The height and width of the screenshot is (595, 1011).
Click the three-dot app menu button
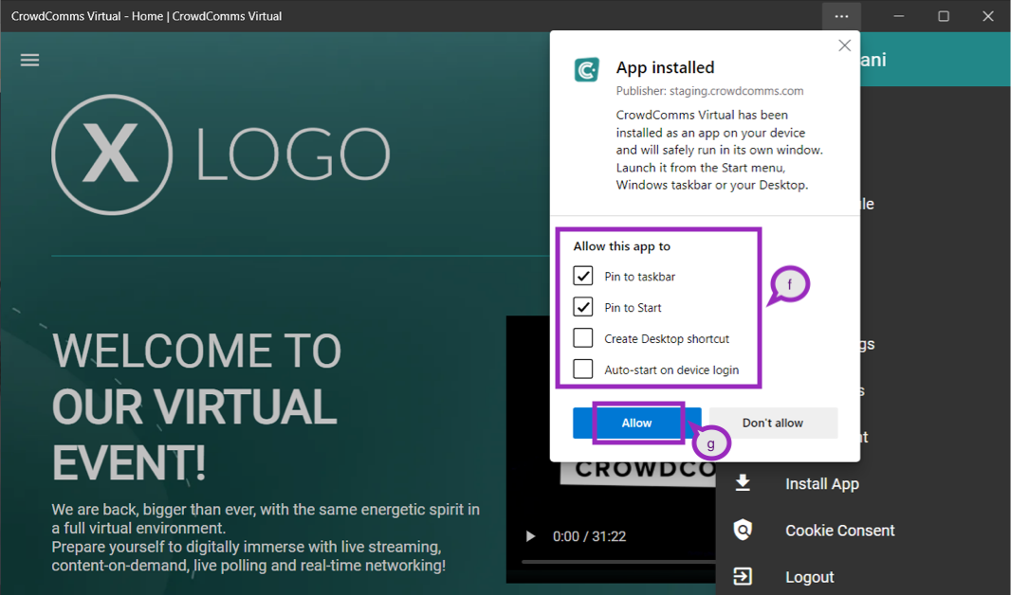coord(841,16)
